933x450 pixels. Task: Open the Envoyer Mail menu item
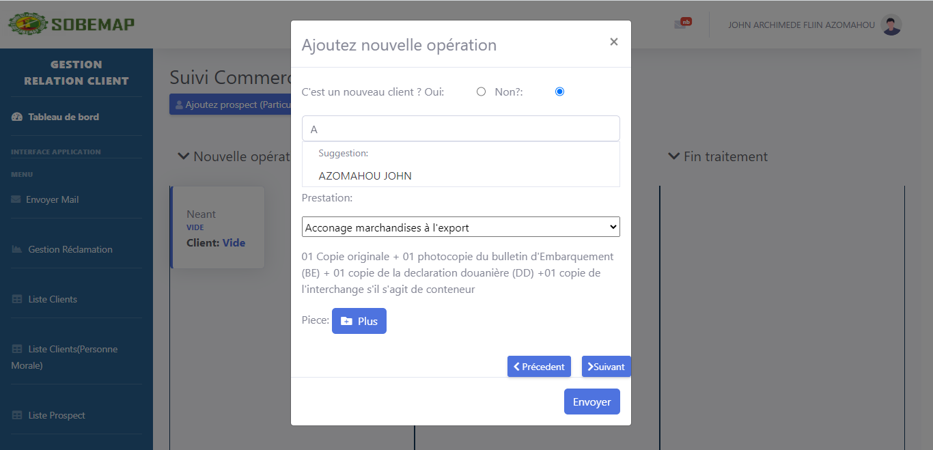click(x=52, y=200)
